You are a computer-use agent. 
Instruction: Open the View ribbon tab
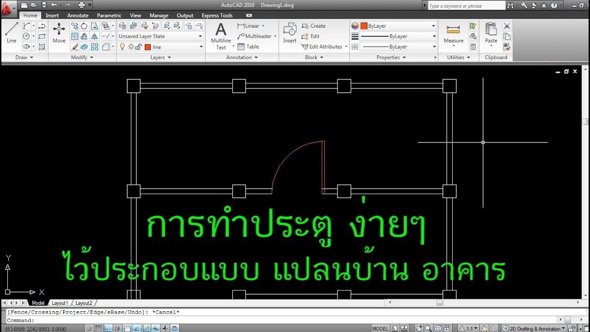pos(136,15)
